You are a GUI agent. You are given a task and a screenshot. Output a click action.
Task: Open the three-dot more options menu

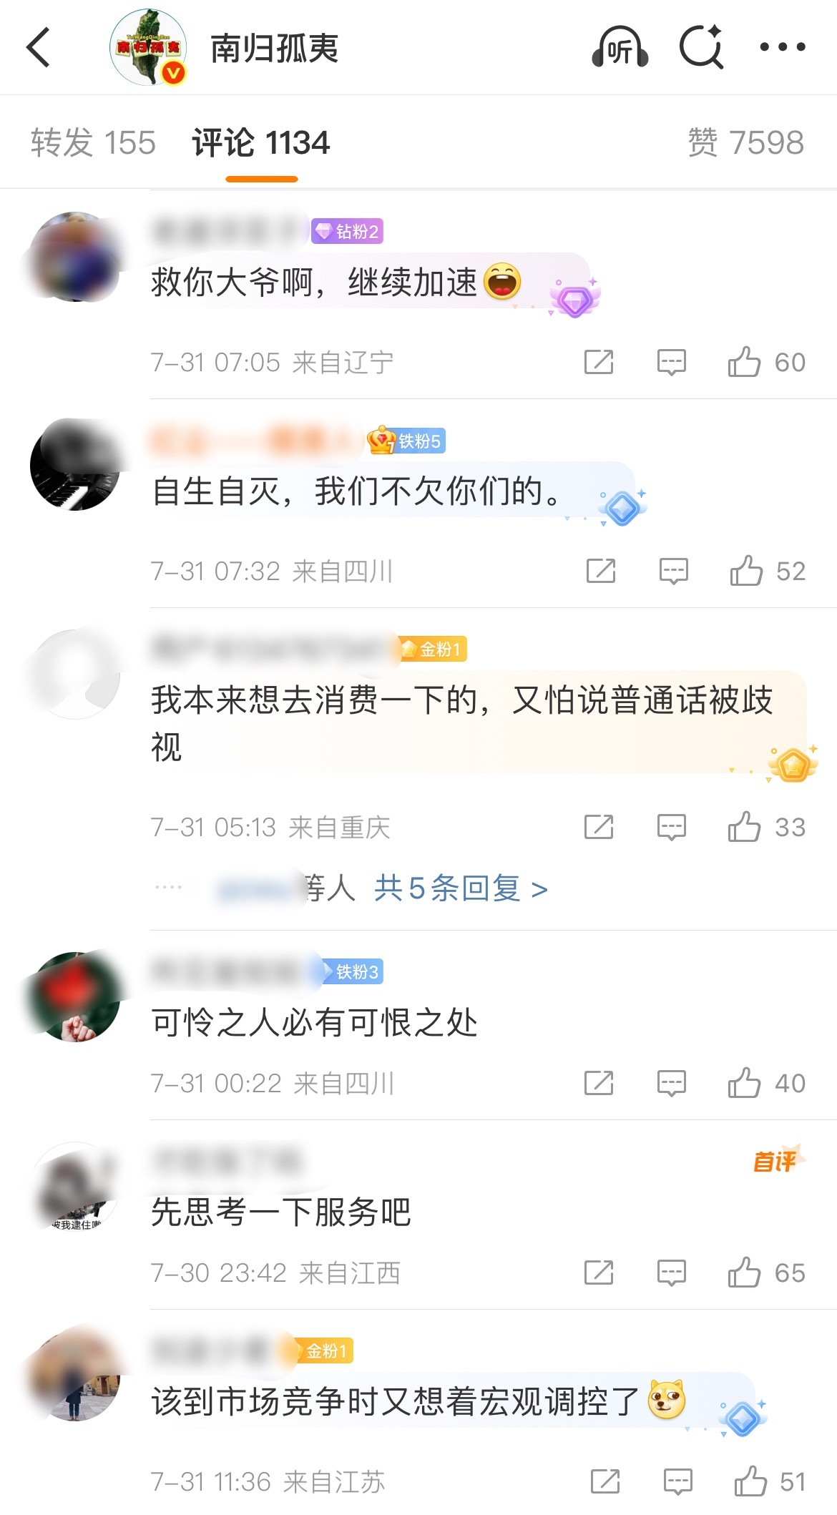click(x=783, y=47)
